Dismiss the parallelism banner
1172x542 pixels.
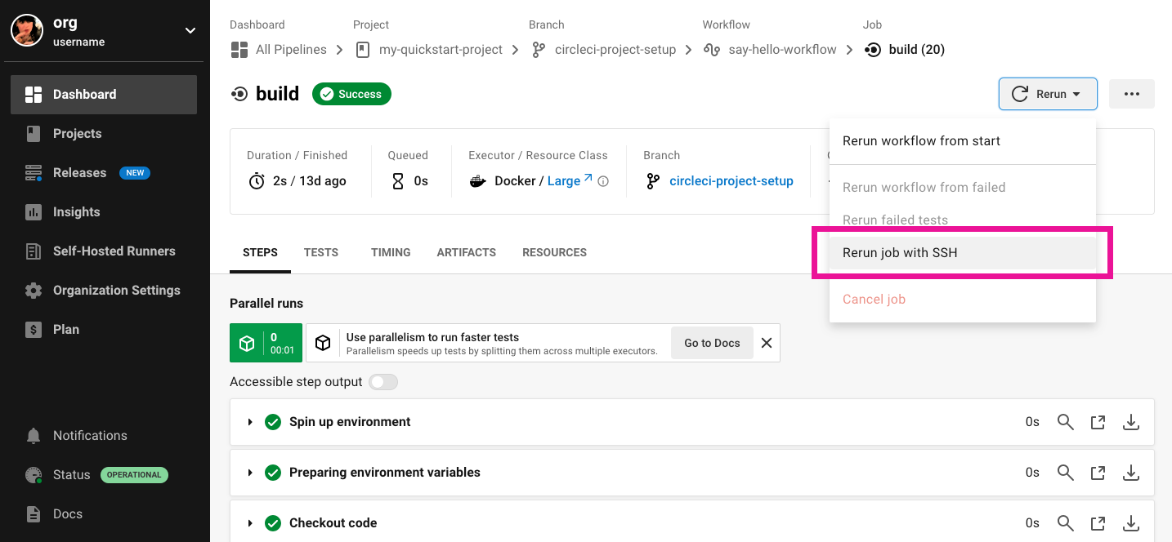[x=767, y=343]
